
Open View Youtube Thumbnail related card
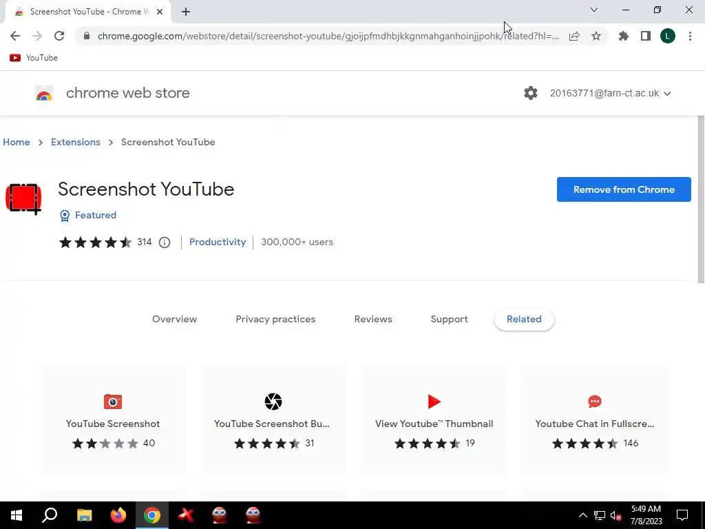tap(434, 419)
